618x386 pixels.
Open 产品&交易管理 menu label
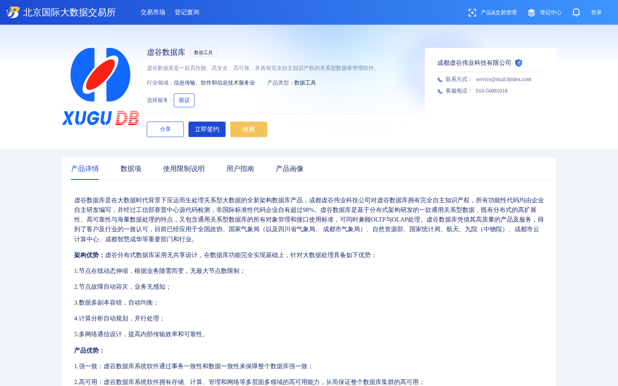coord(499,13)
